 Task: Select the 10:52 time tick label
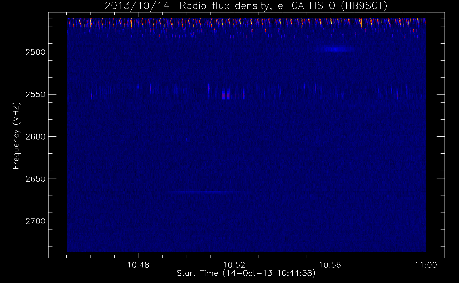[x=234, y=265]
